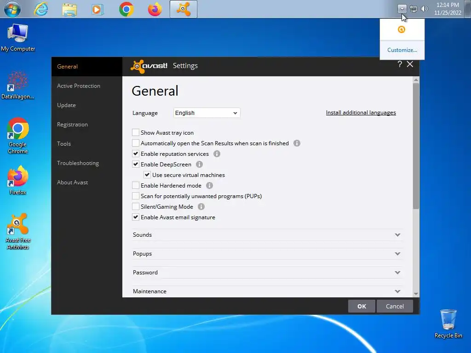Uncheck Enable Avast email signature
The width and height of the screenshot is (471, 353).
point(136,217)
